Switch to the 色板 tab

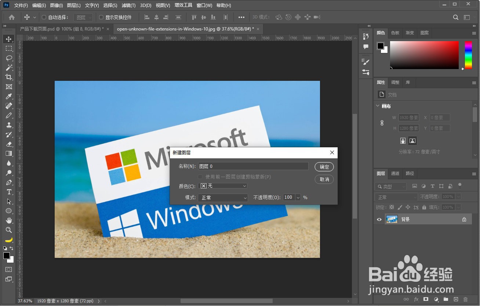395,33
